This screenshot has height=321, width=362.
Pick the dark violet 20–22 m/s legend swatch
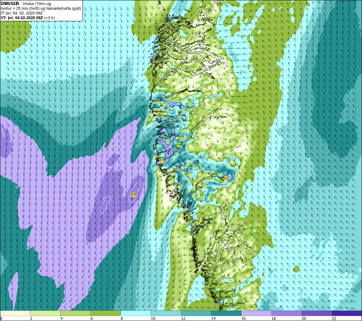[x=317, y=313]
